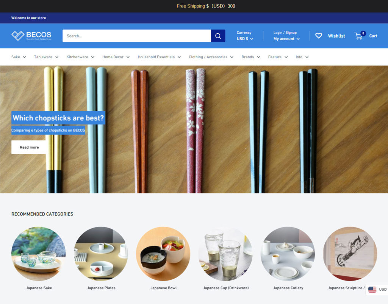Click the US flag currency widget
This screenshot has width=388, height=304.
(377, 290)
